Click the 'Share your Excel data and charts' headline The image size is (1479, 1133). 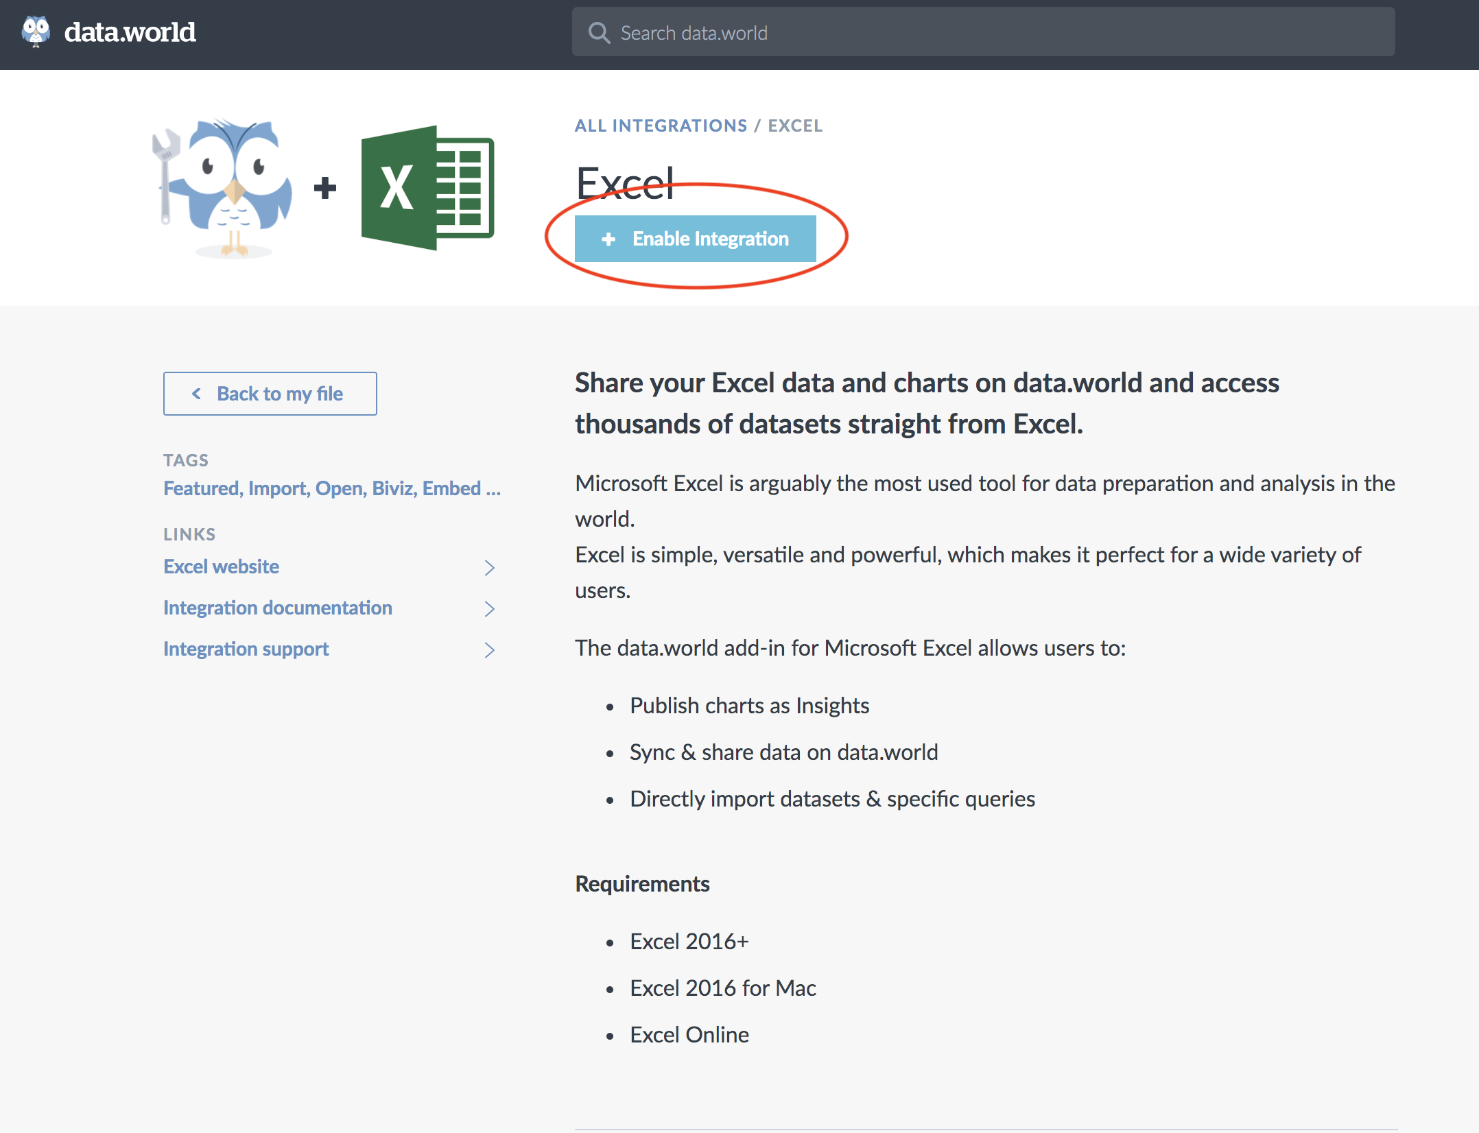[x=927, y=403]
